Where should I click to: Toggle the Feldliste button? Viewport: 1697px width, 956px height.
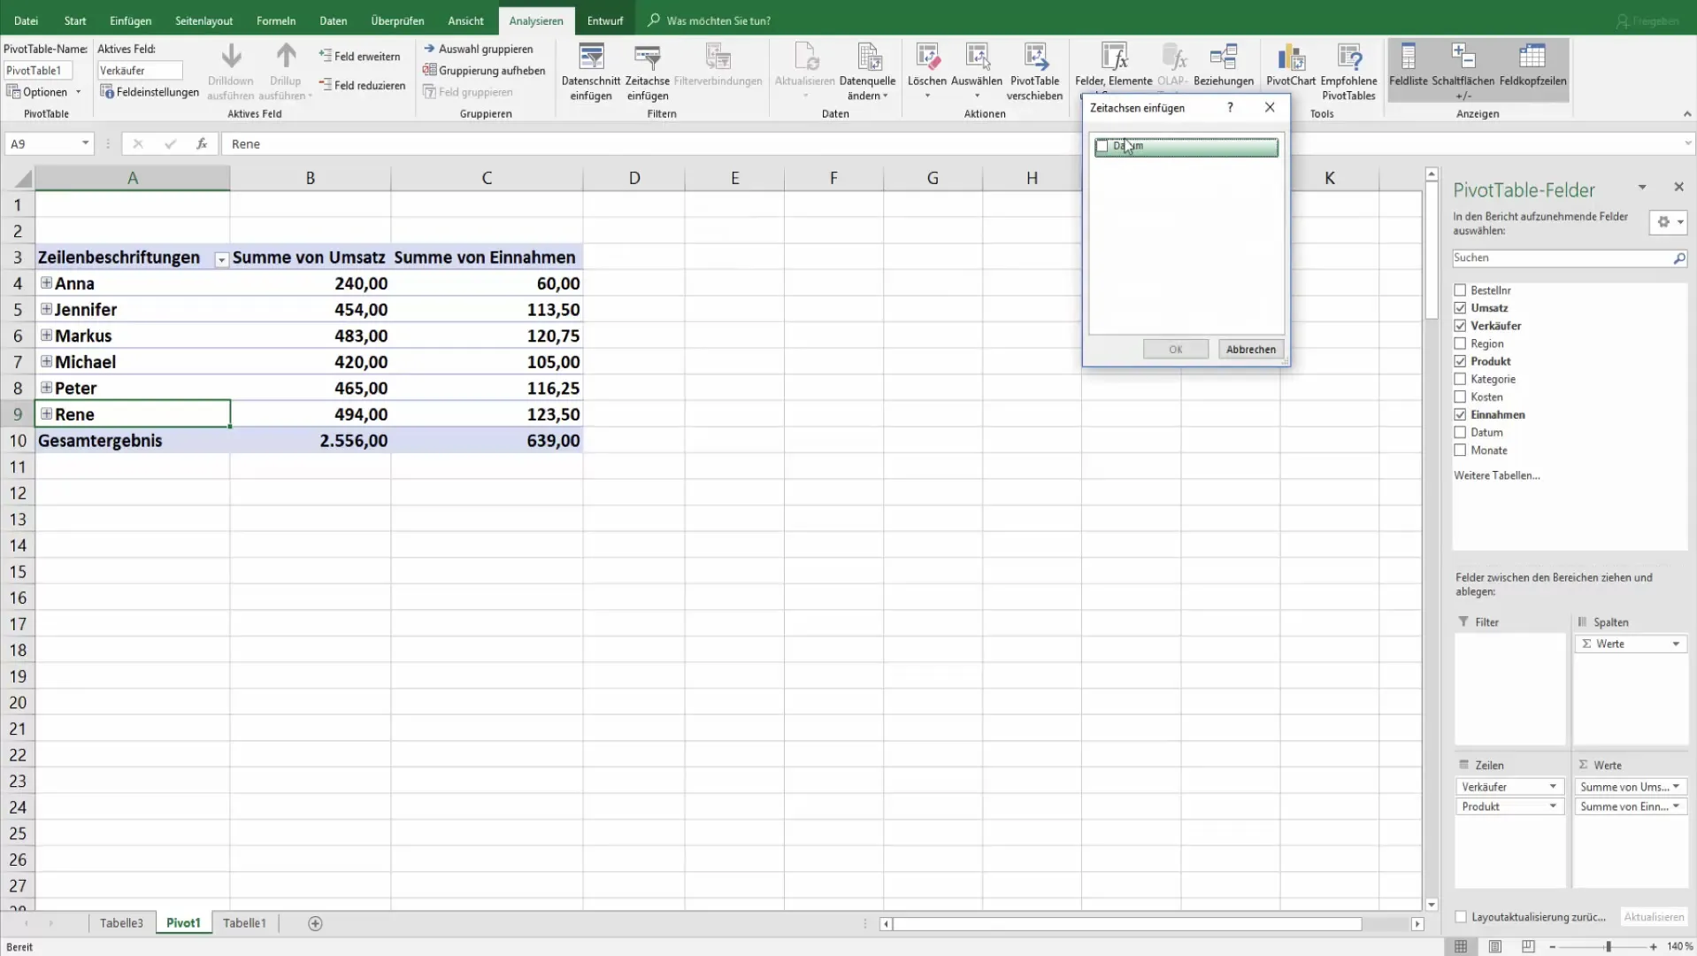(1408, 68)
